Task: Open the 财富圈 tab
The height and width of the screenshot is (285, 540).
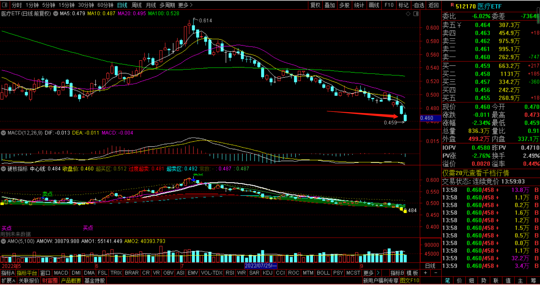Action: (50, 281)
